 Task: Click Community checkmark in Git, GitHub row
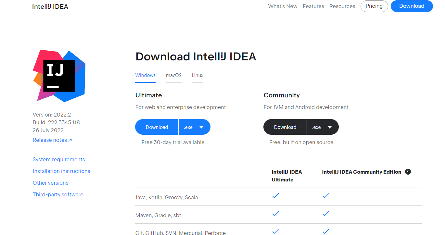click(x=326, y=231)
